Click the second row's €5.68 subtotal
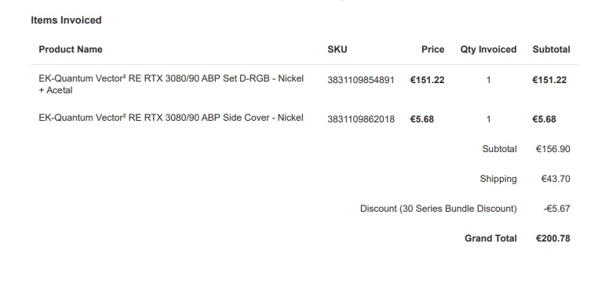 click(x=544, y=119)
